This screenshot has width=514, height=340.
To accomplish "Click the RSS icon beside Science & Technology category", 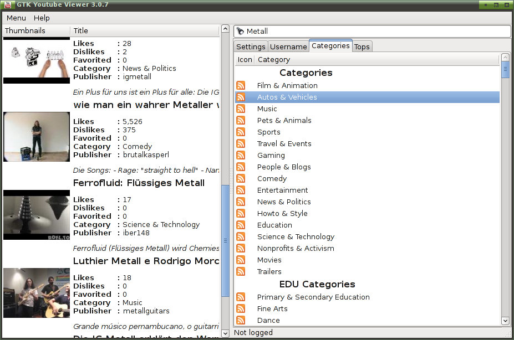I will point(241,236).
